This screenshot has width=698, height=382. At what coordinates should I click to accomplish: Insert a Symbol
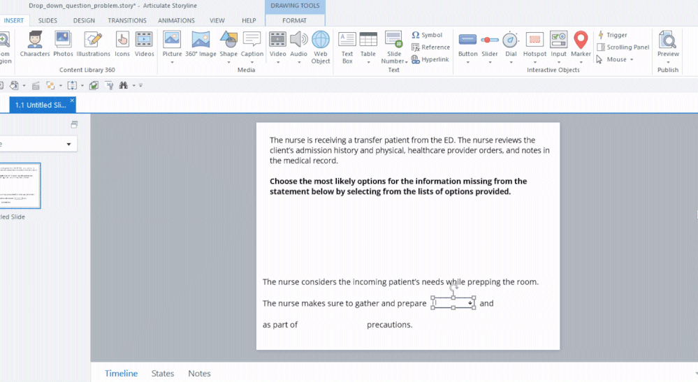pyautogui.click(x=427, y=35)
